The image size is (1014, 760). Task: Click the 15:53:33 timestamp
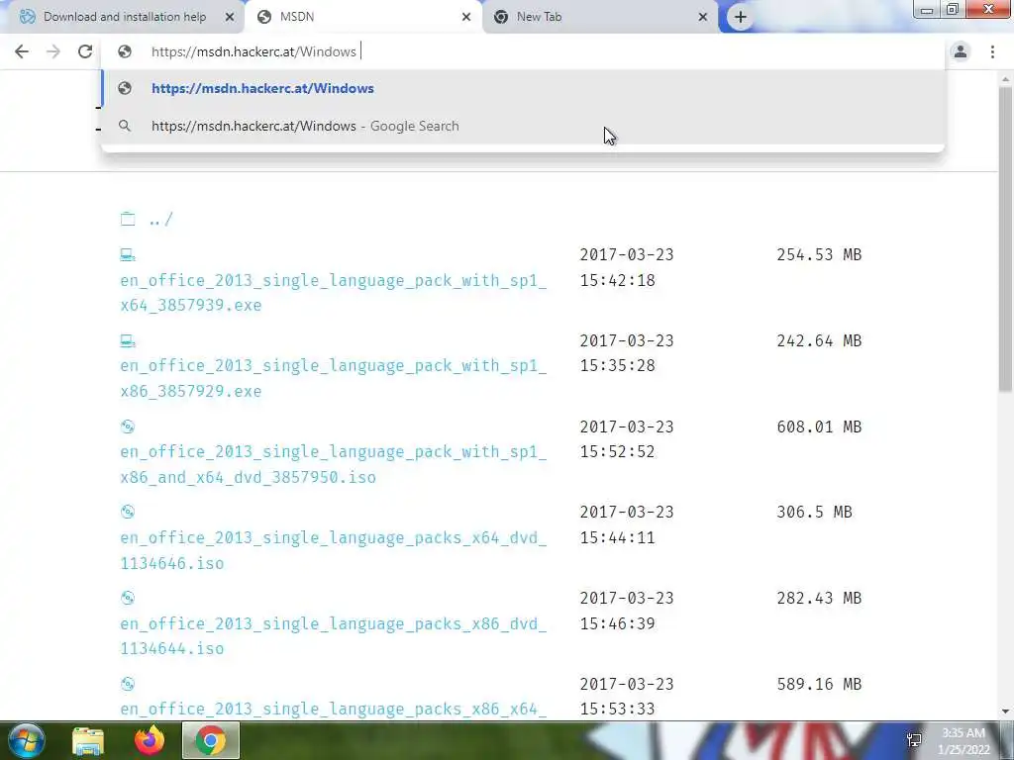click(617, 709)
